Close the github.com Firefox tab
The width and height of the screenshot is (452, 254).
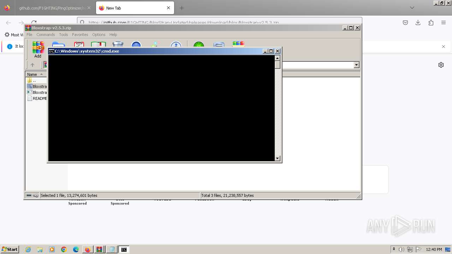(x=89, y=8)
